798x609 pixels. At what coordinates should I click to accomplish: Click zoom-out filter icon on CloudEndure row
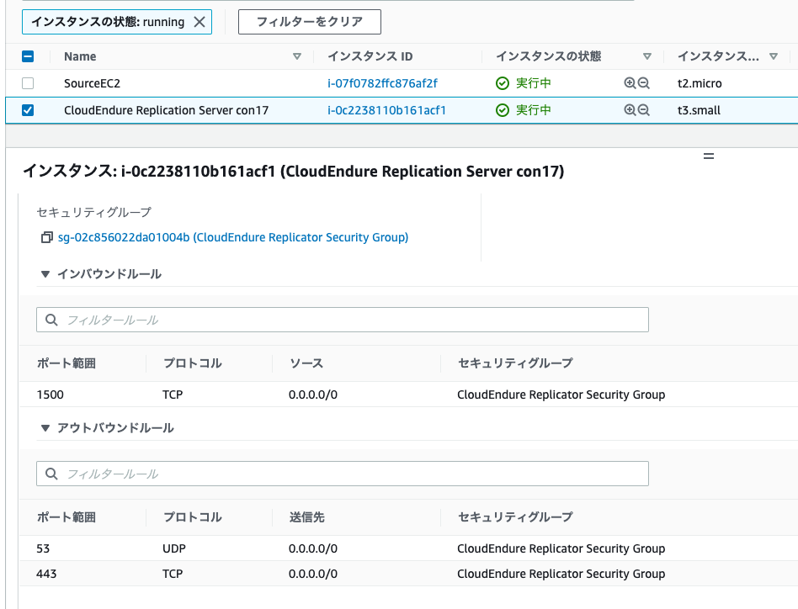tap(644, 110)
